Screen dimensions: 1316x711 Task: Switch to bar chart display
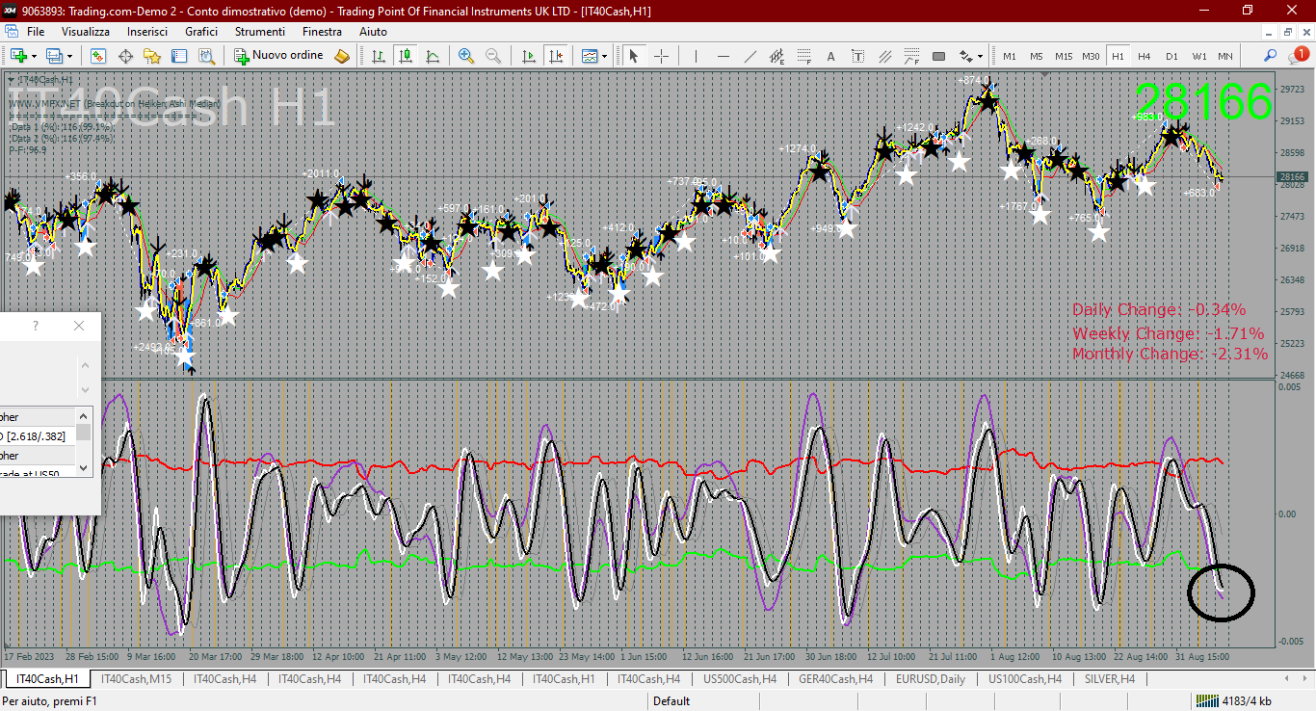(379, 56)
